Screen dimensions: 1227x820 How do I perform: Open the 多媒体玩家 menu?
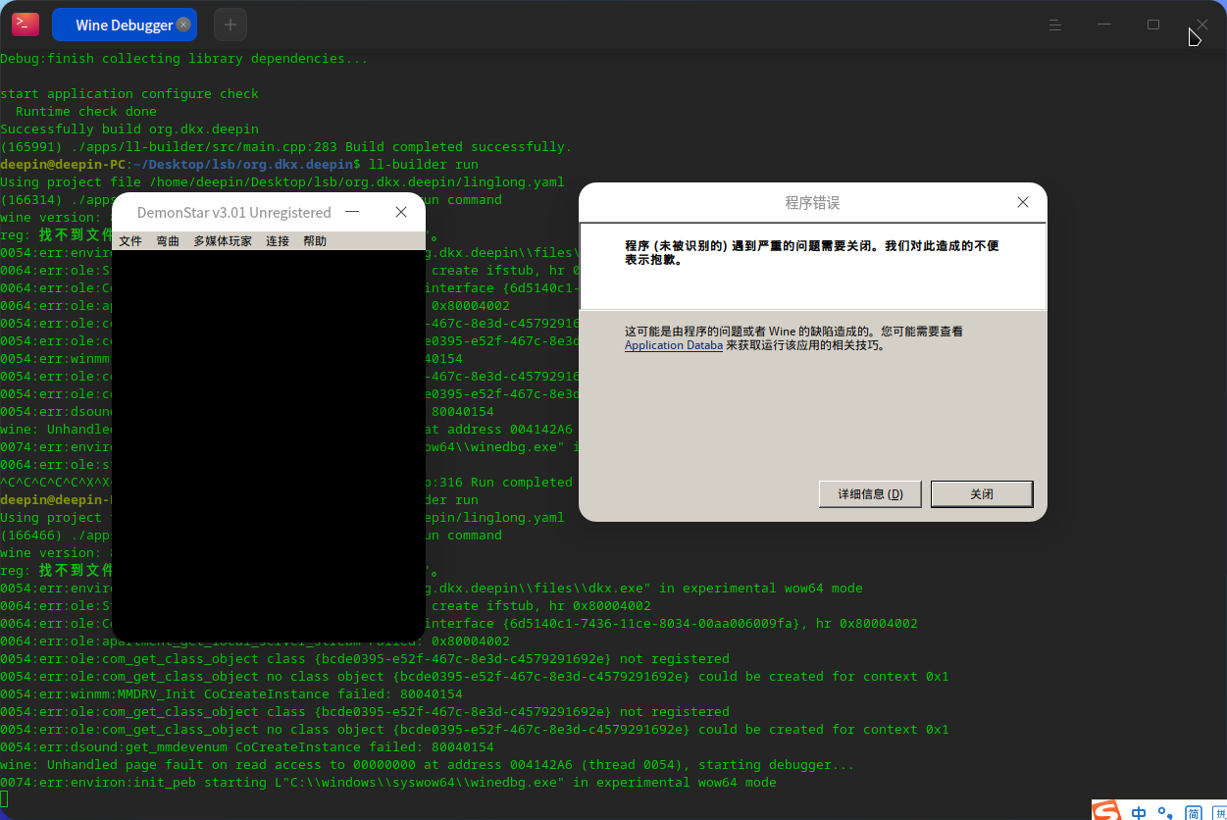tap(223, 241)
